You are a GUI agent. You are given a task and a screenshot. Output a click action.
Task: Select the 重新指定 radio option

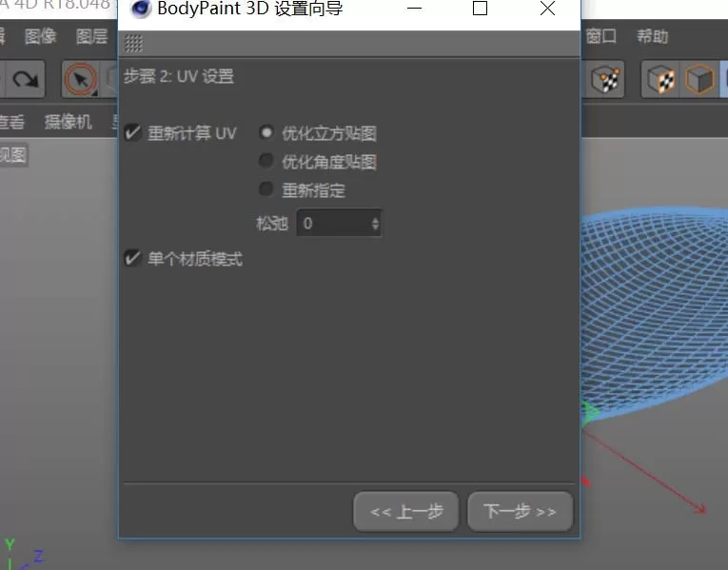coord(266,189)
